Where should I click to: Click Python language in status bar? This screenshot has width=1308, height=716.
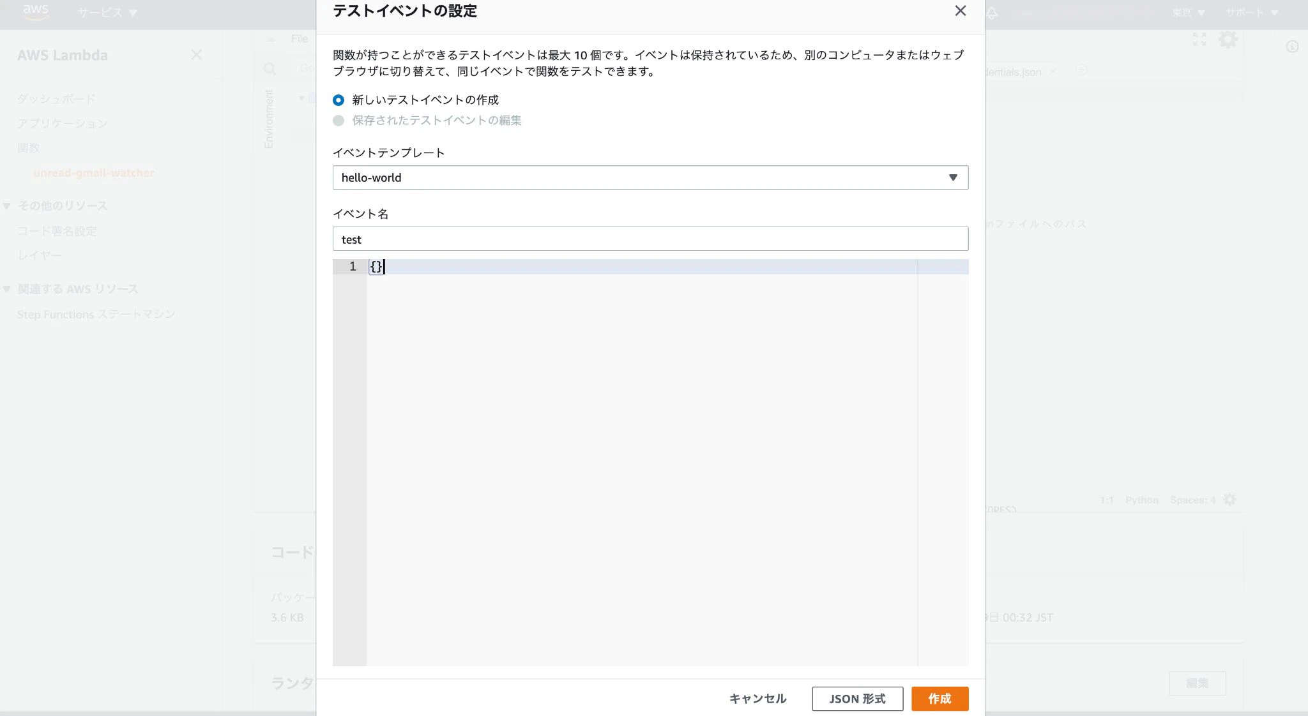1142,500
